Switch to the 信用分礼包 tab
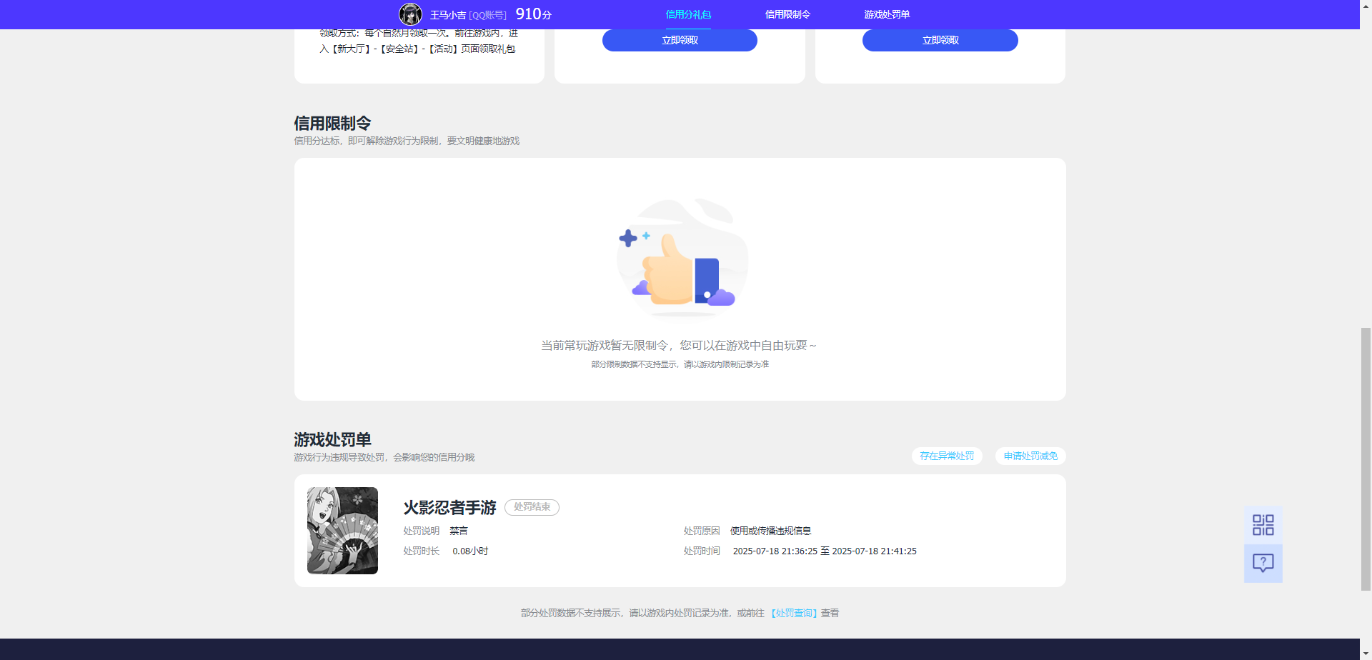This screenshot has width=1372, height=660. (x=687, y=14)
